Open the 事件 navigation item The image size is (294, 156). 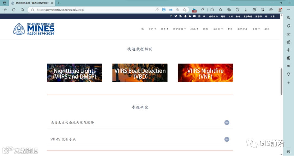230,29
